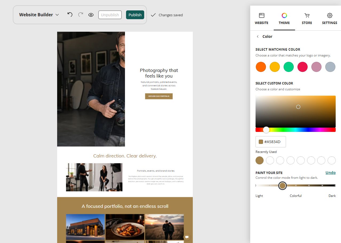Select the brown recently used color
This screenshot has height=243, width=341.
260,160
